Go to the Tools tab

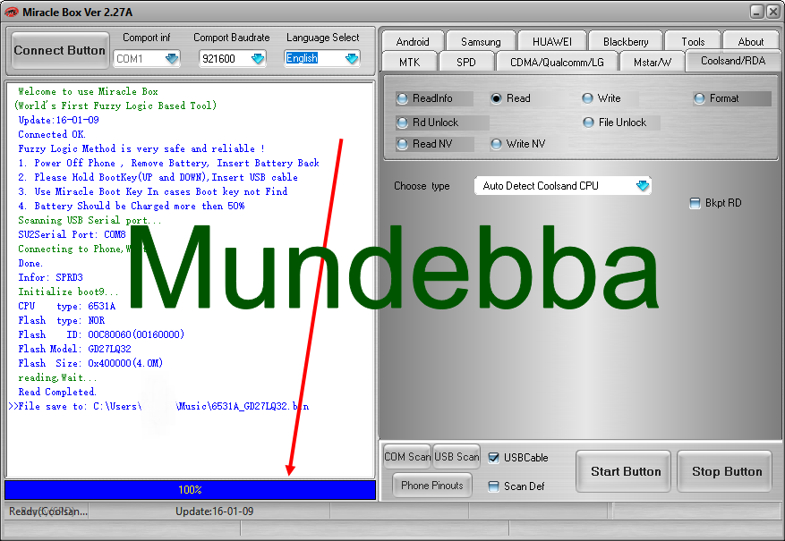[693, 41]
